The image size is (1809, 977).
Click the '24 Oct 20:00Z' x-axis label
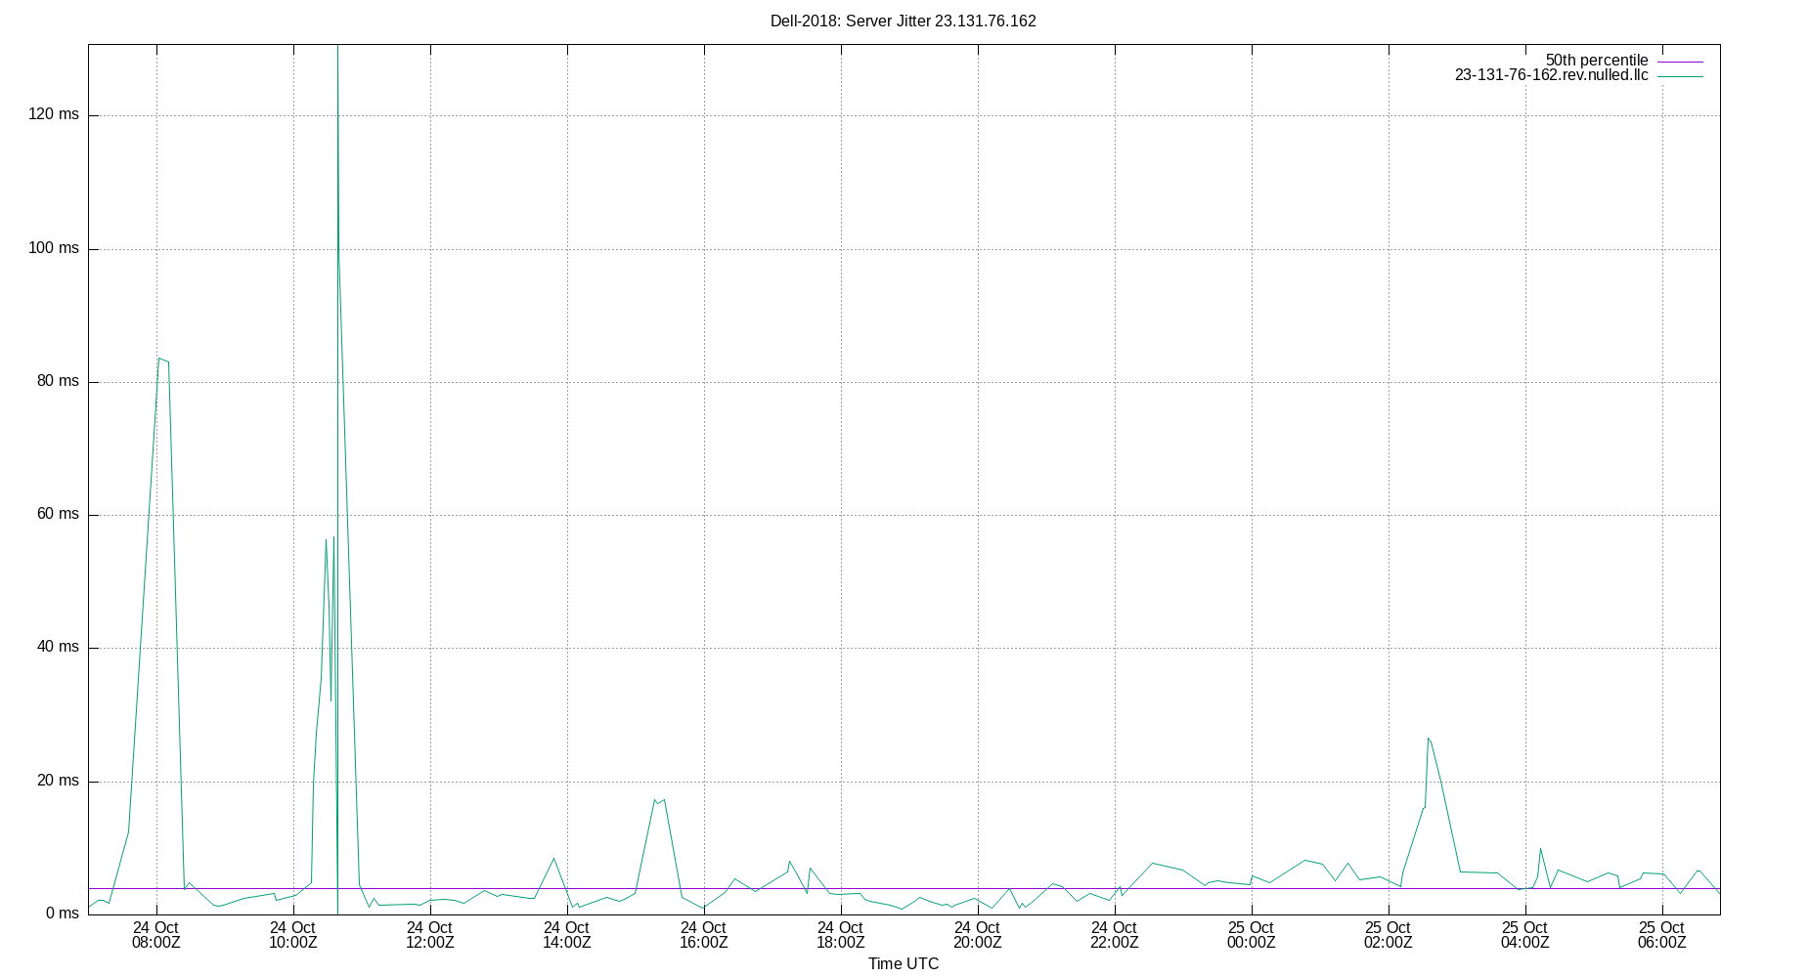tap(977, 935)
